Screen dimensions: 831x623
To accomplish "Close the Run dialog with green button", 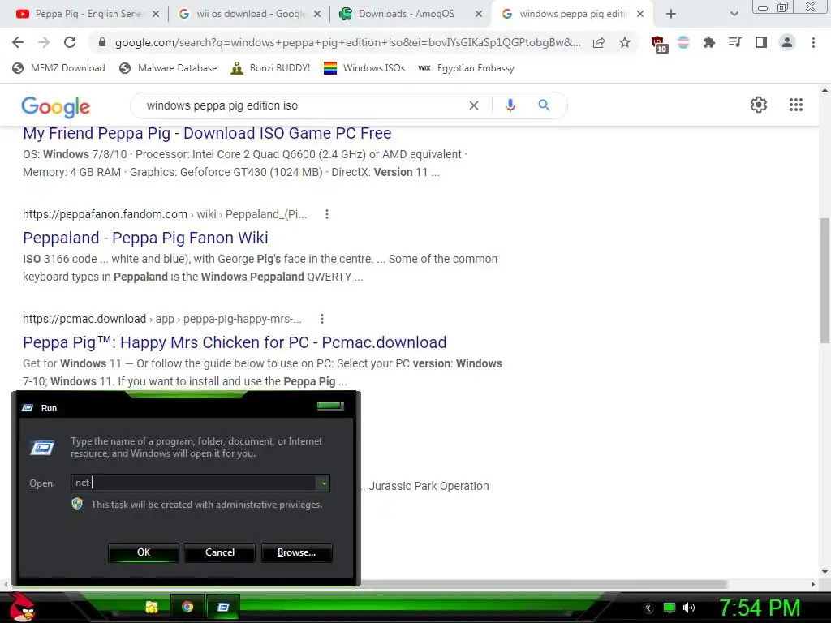I will click(x=331, y=406).
